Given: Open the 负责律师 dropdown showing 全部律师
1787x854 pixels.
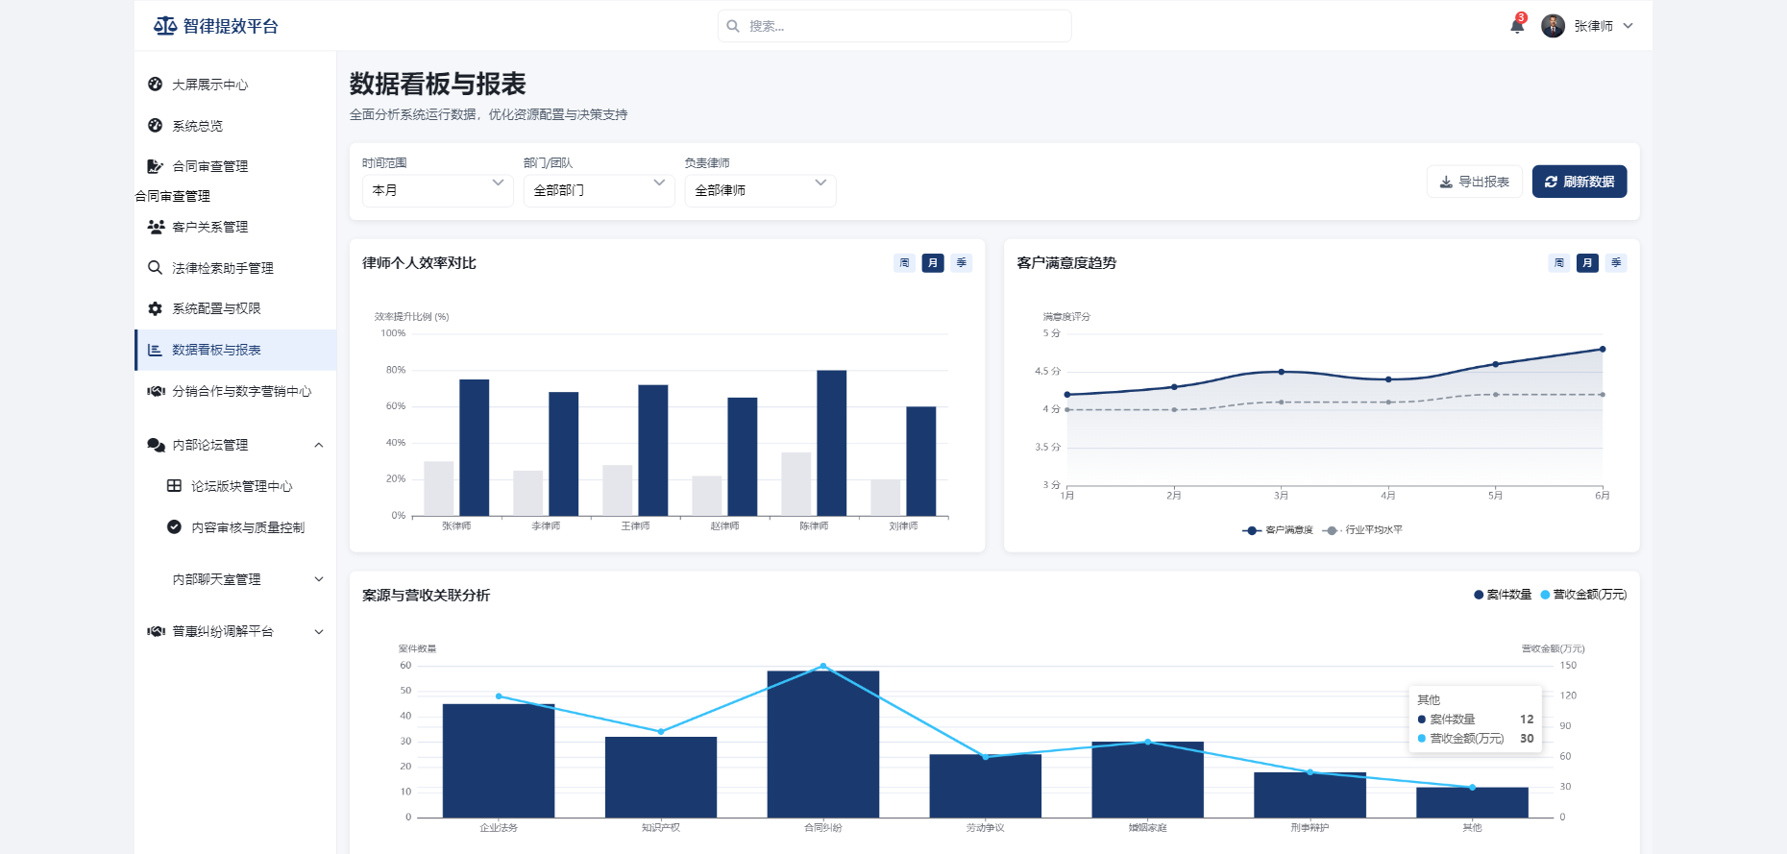Looking at the screenshot, I should (760, 190).
